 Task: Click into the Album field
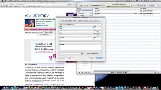click(x=76, y=35)
